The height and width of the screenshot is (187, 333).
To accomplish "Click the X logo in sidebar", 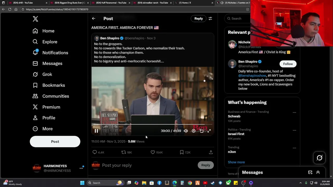I will [35, 19].
